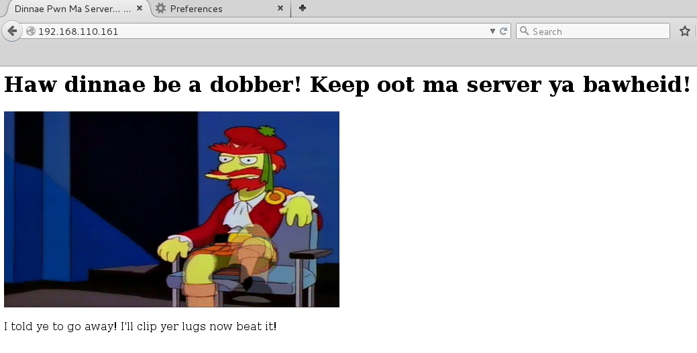Bookmark this page using the star icon
Viewport: 697px width, 353px height.
[x=684, y=31]
